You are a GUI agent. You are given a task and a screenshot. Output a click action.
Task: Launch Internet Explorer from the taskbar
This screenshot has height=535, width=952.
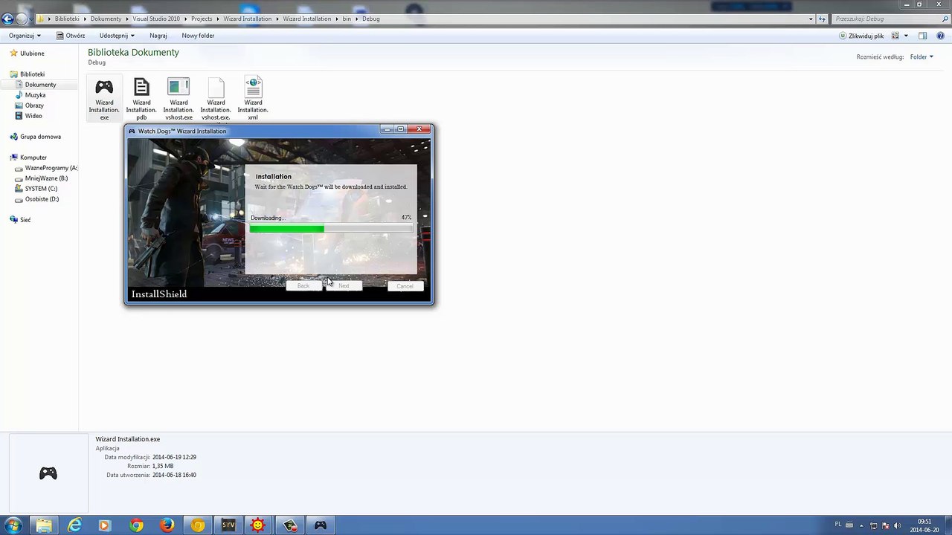pyautogui.click(x=74, y=525)
